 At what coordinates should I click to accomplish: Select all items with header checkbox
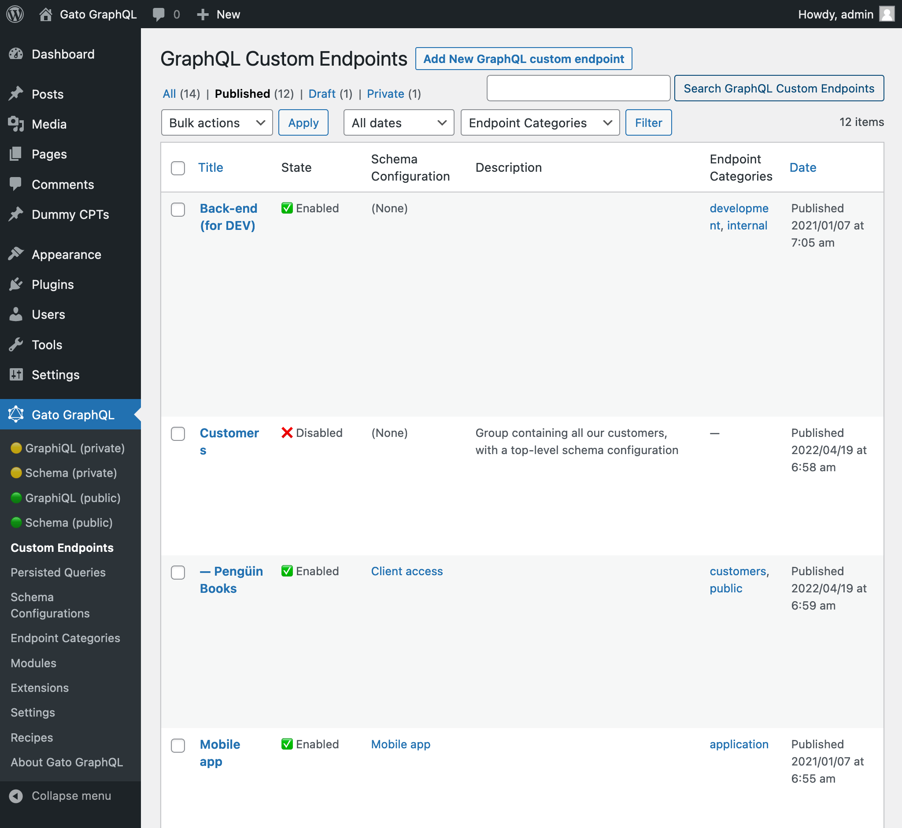[178, 166]
